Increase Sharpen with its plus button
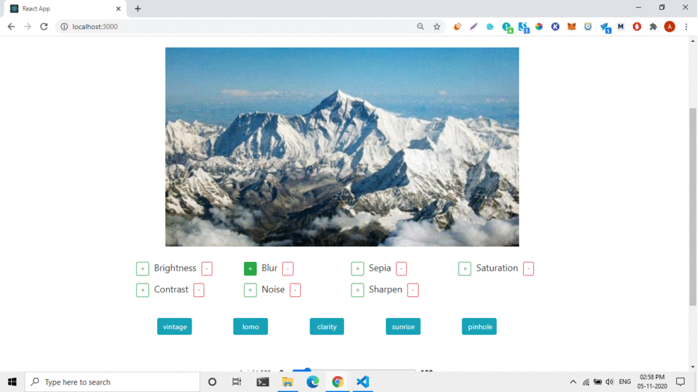 pyautogui.click(x=358, y=290)
